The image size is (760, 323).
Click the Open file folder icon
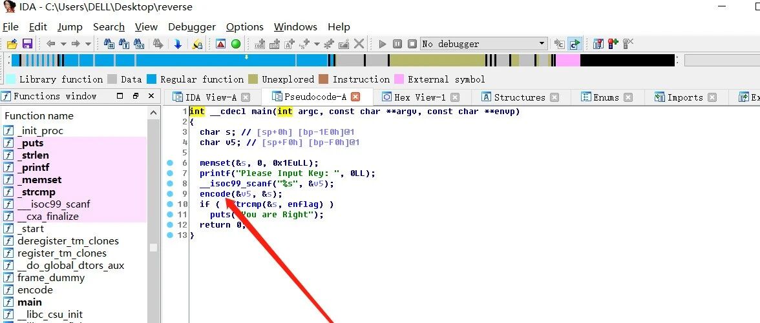[12, 44]
